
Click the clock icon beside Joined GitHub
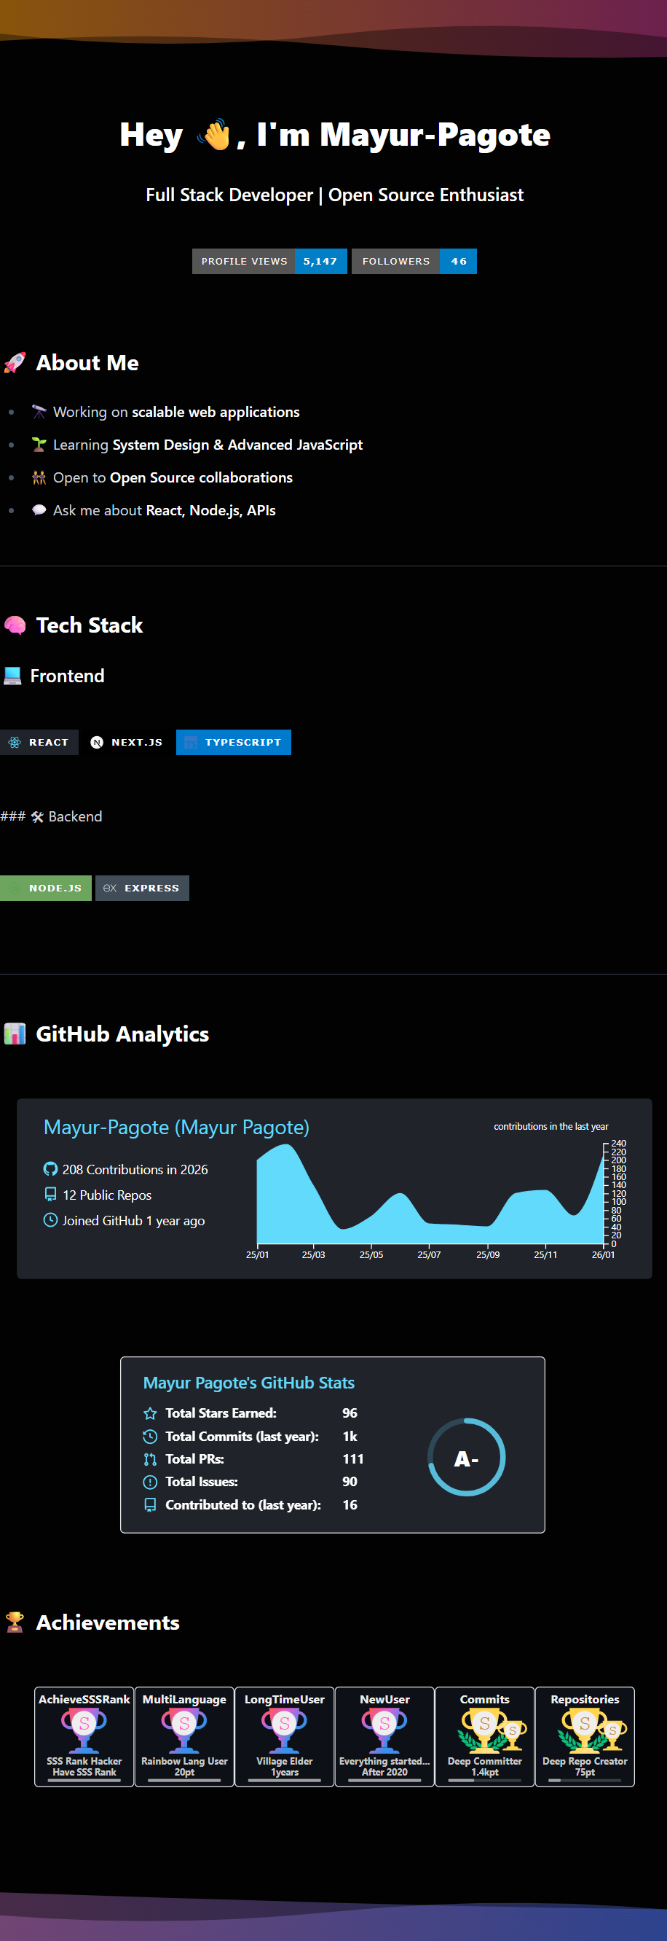pyautogui.click(x=50, y=1220)
